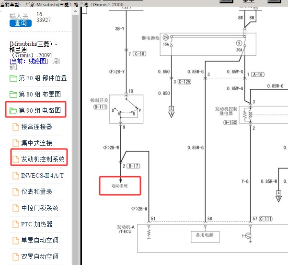Screen dimensions: 288x265
Task: Click the page icon beside 仪表和里表
Action: [16, 192]
